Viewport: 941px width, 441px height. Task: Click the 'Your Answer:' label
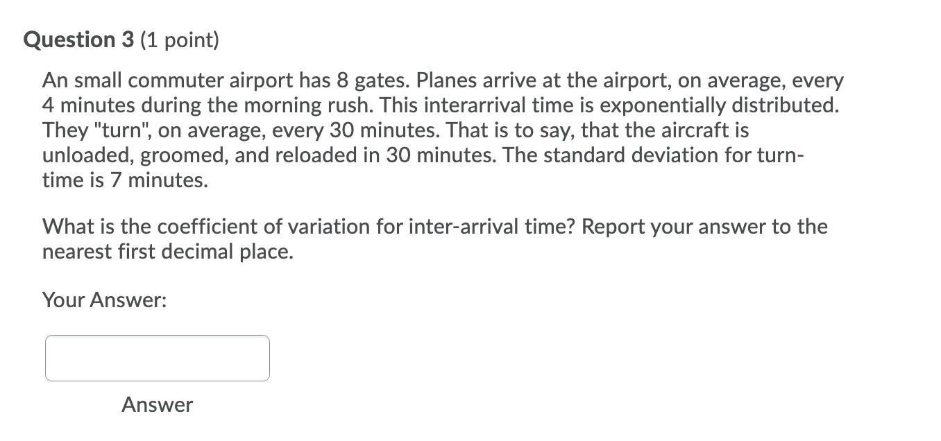click(104, 300)
